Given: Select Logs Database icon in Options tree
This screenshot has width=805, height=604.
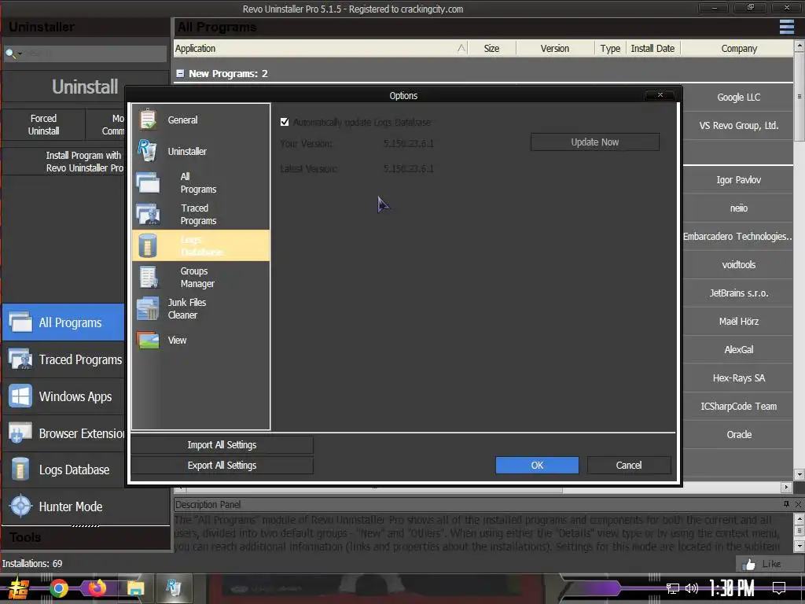Looking at the screenshot, I should tap(147, 245).
